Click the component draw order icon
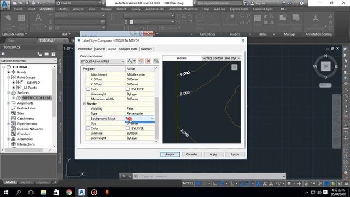 pos(156,61)
